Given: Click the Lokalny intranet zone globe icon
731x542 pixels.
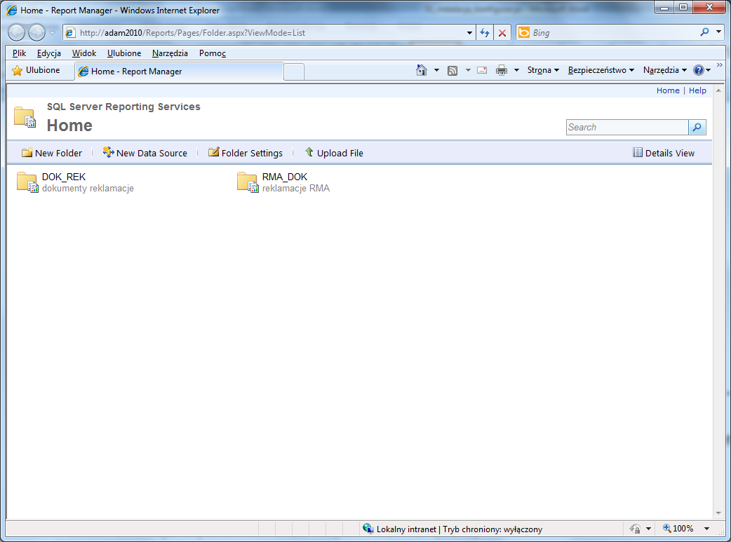Looking at the screenshot, I should point(368,529).
